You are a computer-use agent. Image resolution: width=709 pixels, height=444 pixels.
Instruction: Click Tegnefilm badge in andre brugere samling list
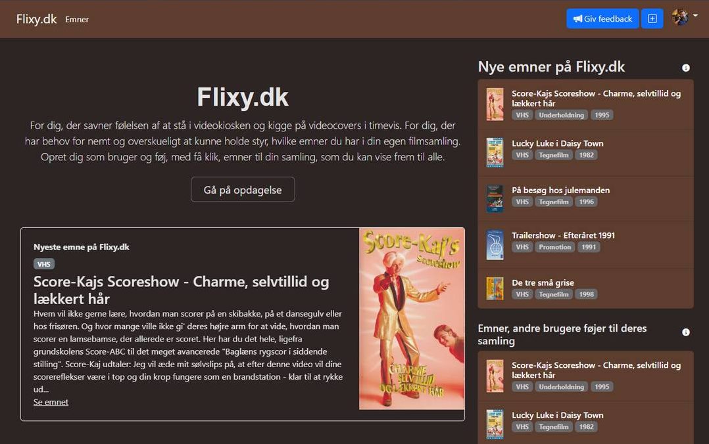coord(554,427)
